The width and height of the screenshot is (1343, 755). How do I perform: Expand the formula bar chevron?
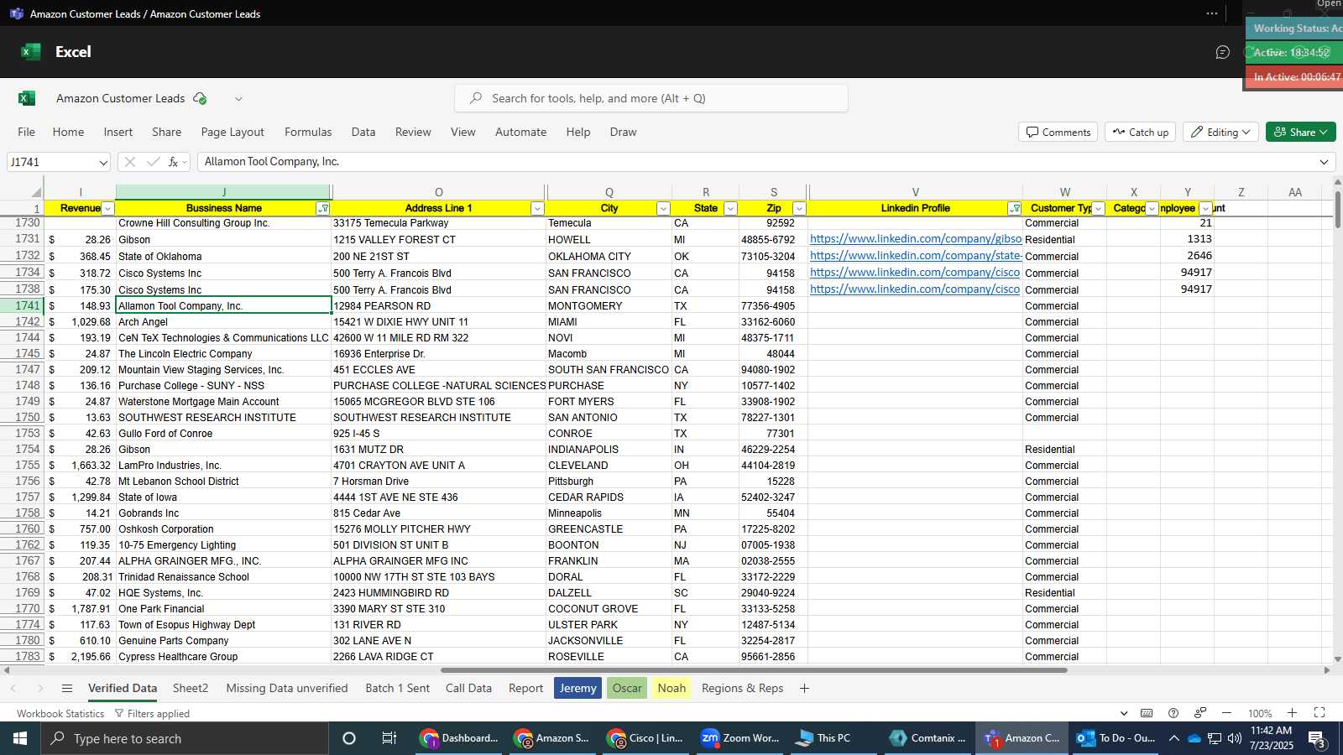pos(1325,162)
